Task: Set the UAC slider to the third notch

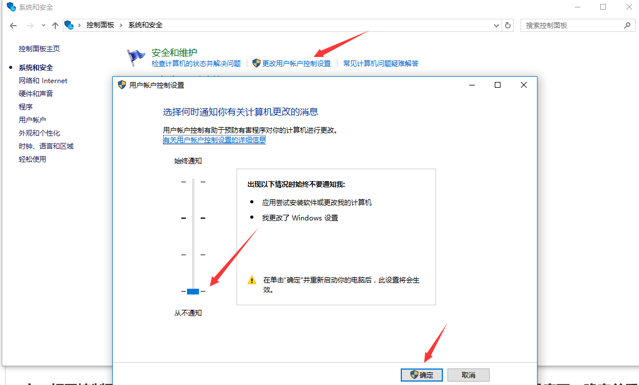Action: [x=193, y=255]
